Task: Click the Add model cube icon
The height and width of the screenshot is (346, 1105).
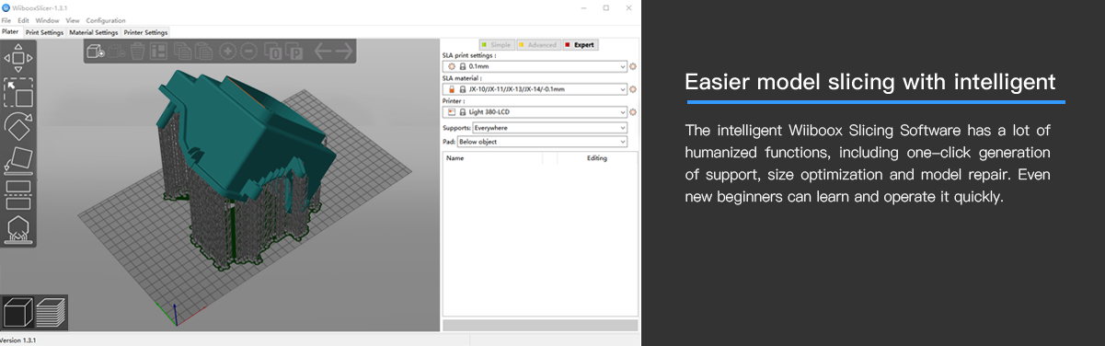Action: [x=96, y=52]
